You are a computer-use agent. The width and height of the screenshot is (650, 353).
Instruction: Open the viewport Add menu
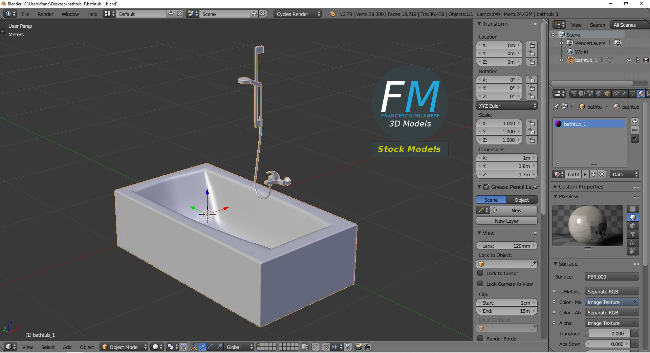pyautogui.click(x=67, y=347)
